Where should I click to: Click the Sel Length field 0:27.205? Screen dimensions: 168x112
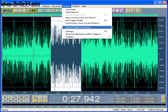(151, 99)
